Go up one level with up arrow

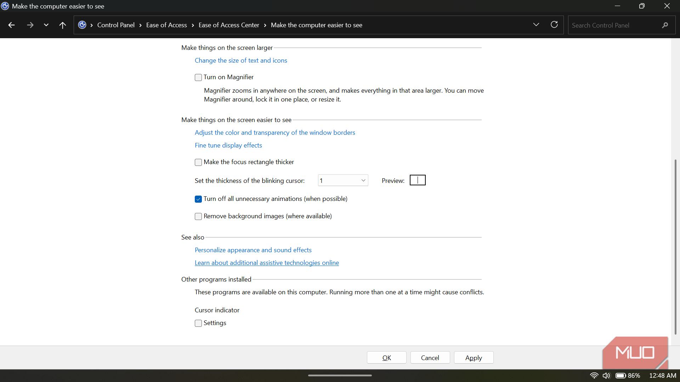click(x=63, y=25)
